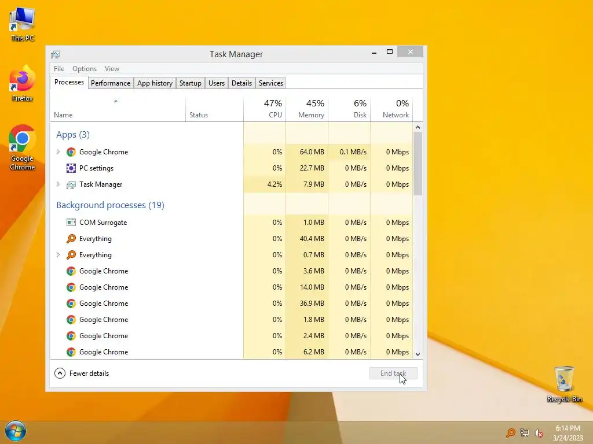
Task: Switch to the Details tab
Action: click(241, 83)
